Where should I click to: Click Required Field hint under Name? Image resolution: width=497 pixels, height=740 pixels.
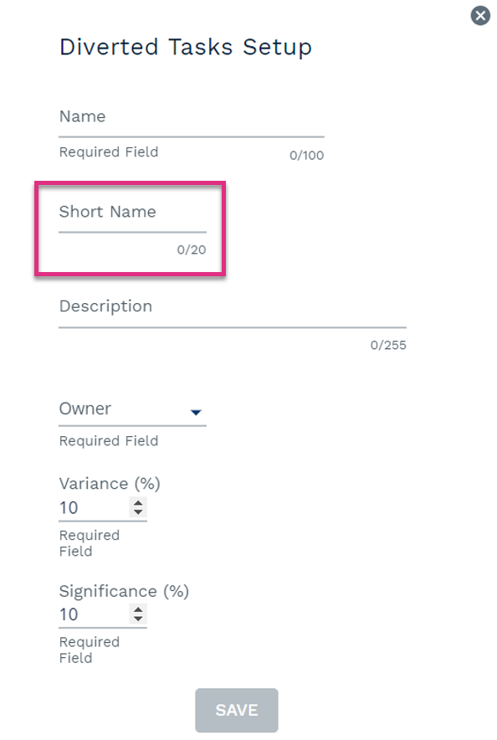109,152
